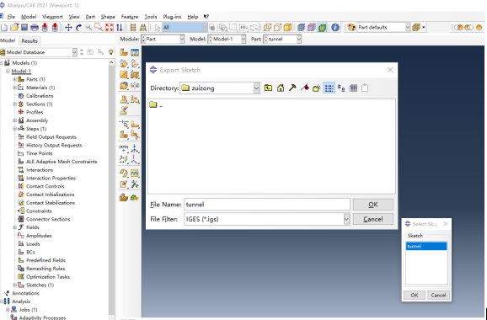
Task: Click Cancel in Select Sketch dialog
Action: (438, 296)
